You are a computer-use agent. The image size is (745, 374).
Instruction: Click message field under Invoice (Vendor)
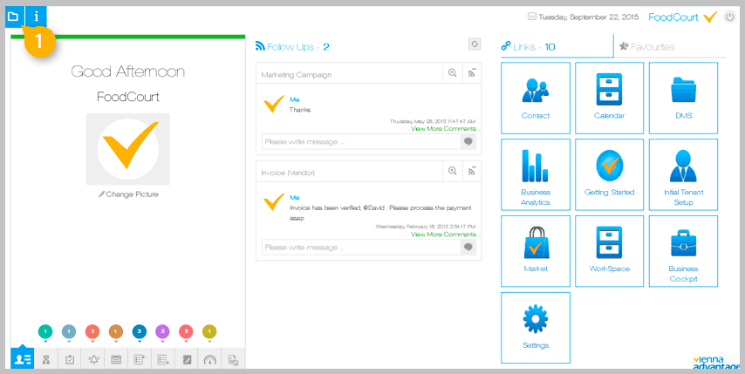tap(361, 247)
